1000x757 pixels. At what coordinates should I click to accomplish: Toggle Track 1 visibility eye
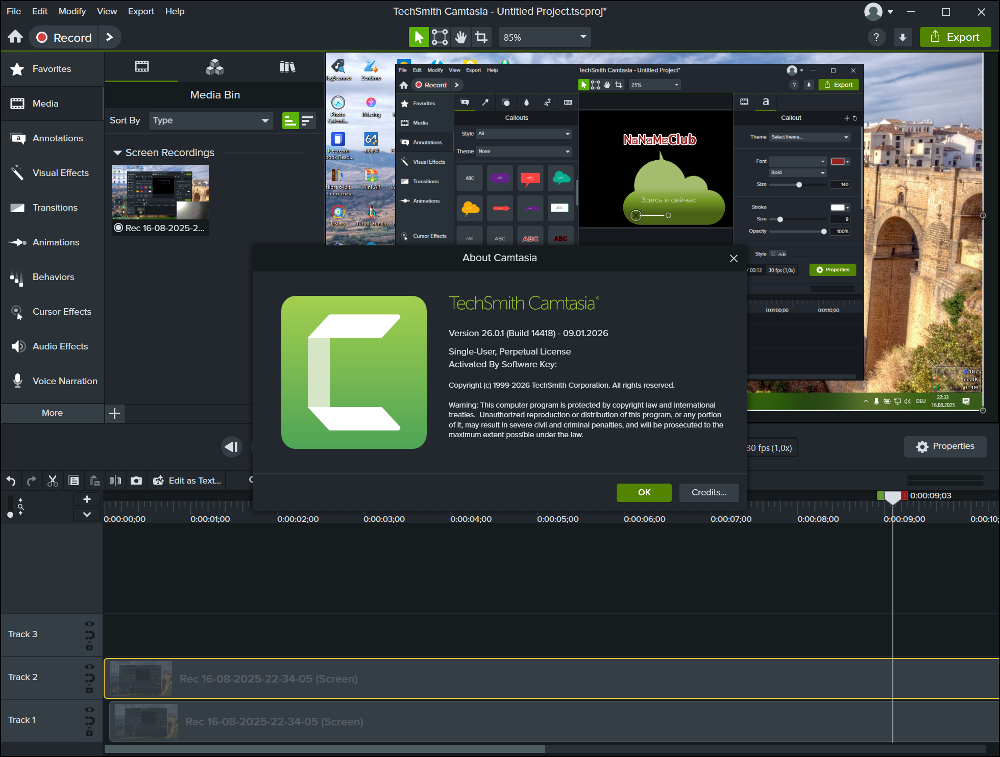89,710
